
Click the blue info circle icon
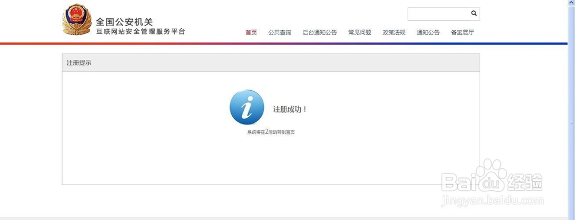247,107
